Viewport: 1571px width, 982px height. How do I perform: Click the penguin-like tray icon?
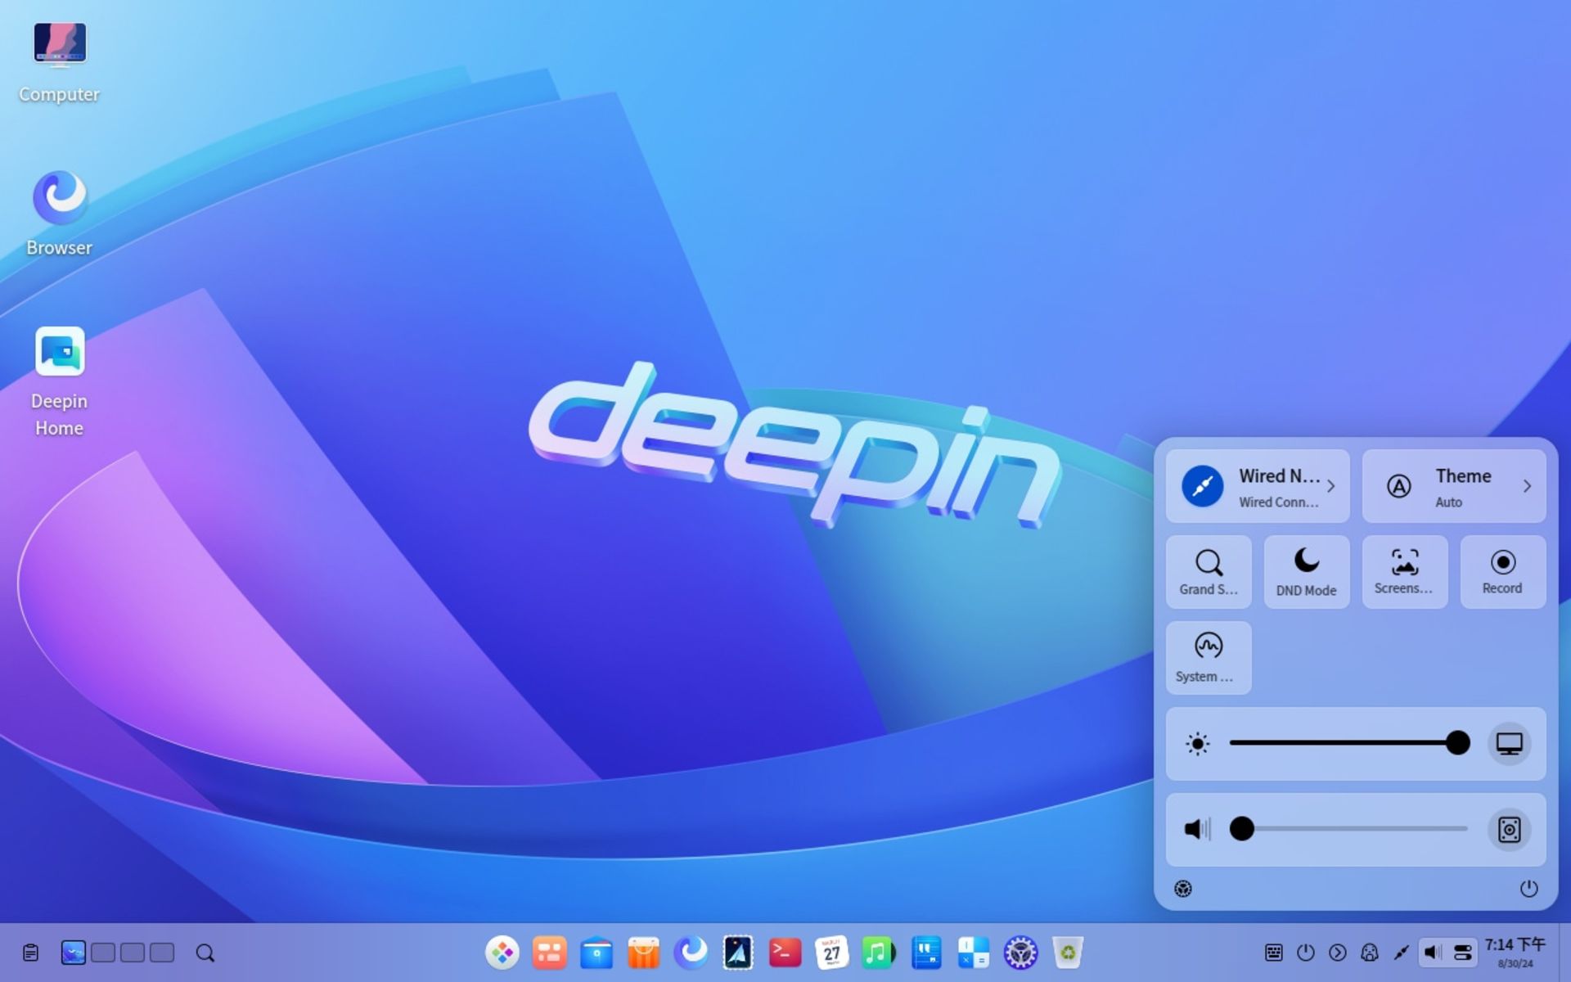pyautogui.click(x=1370, y=953)
